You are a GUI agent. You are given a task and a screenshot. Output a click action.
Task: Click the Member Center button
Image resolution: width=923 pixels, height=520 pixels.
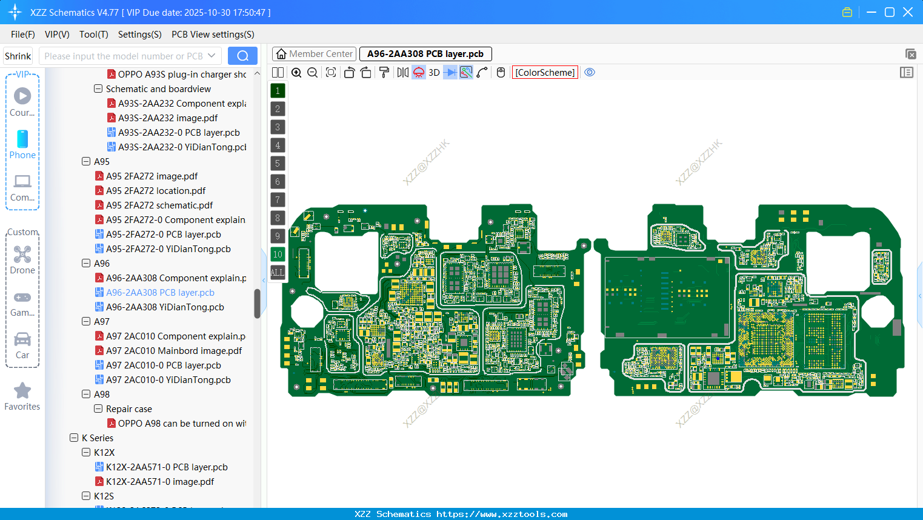[314, 53]
